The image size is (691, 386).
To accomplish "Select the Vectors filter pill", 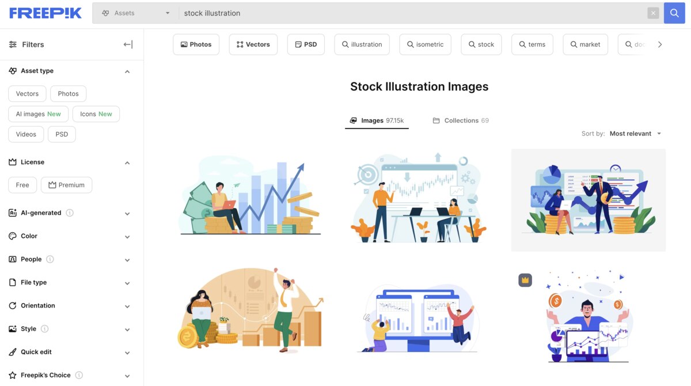I will click(253, 43).
